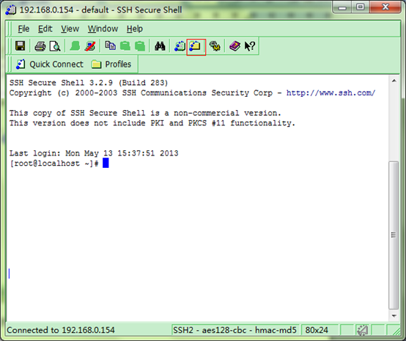This screenshot has width=406, height=341.
Task: Click the 'Last login: Mon May 13' line
Action: coord(94,153)
